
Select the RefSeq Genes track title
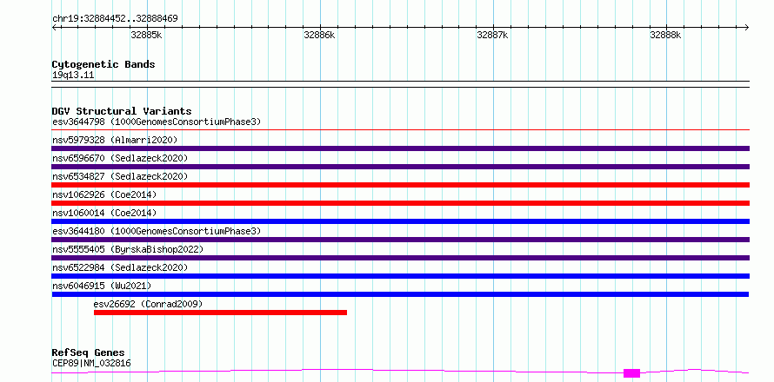pyautogui.click(x=89, y=353)
